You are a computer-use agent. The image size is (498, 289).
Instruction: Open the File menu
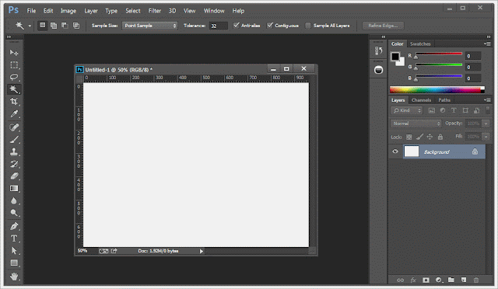pos(31,11)
